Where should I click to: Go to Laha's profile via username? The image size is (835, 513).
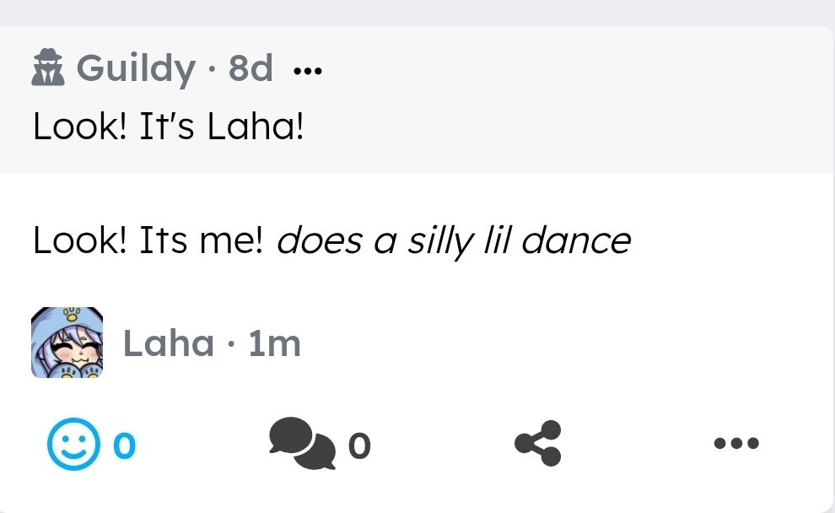(169, 343)
